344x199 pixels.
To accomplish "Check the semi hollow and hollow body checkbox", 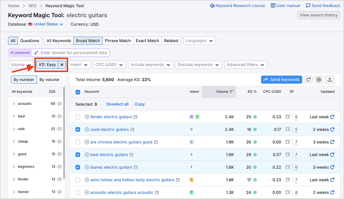I will [x=78, y=180].
